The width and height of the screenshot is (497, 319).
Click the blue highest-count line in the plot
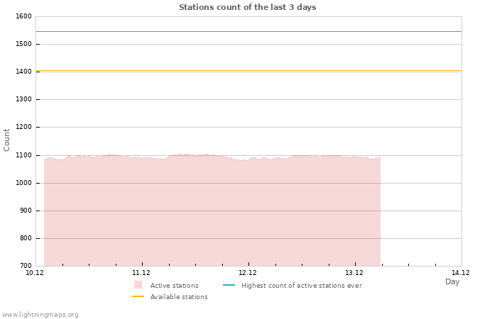pos(248,31)
